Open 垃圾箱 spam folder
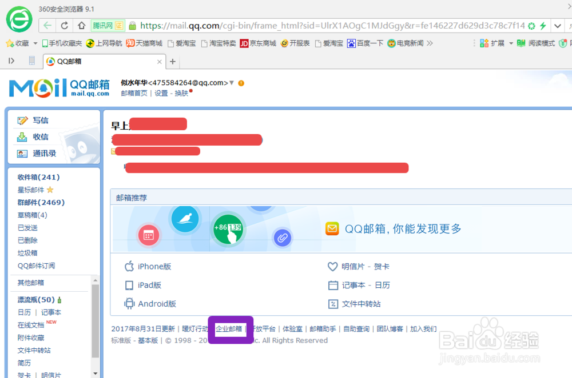Viewport: 572px width, 378px height. (x=27, y=253)
